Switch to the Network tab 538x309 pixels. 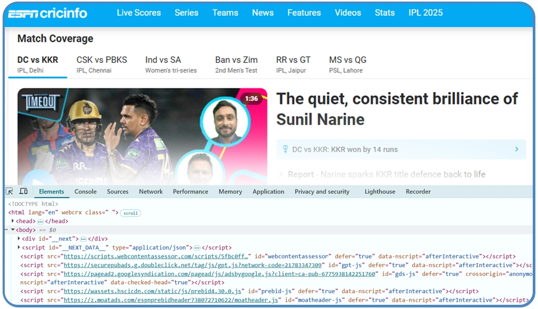(x=150, y=191)
